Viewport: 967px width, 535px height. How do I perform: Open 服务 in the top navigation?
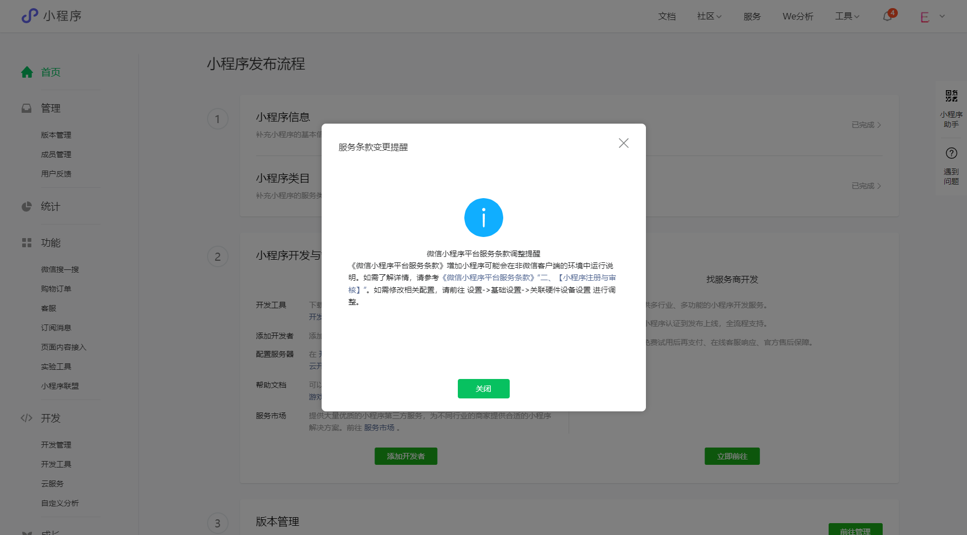[752, 16]
